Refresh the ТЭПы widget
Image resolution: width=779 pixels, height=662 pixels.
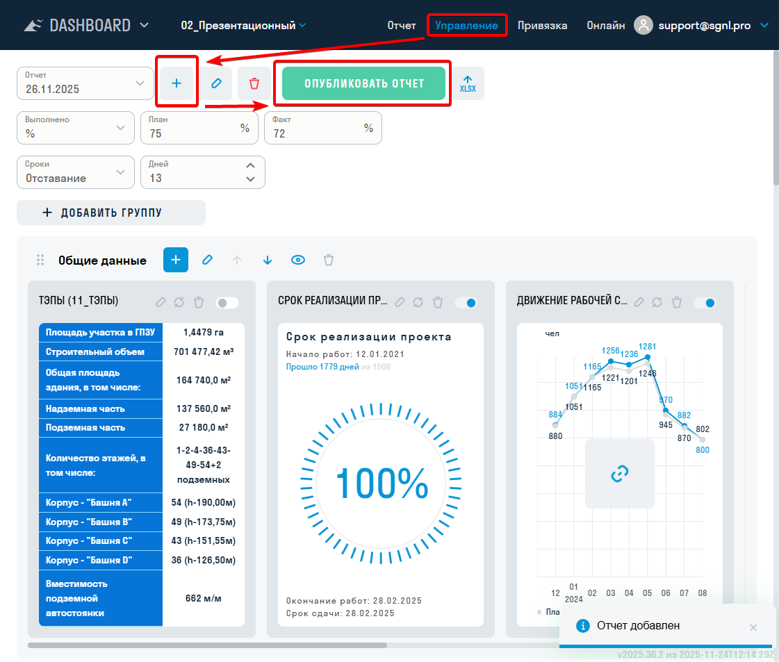click(179, 302)
